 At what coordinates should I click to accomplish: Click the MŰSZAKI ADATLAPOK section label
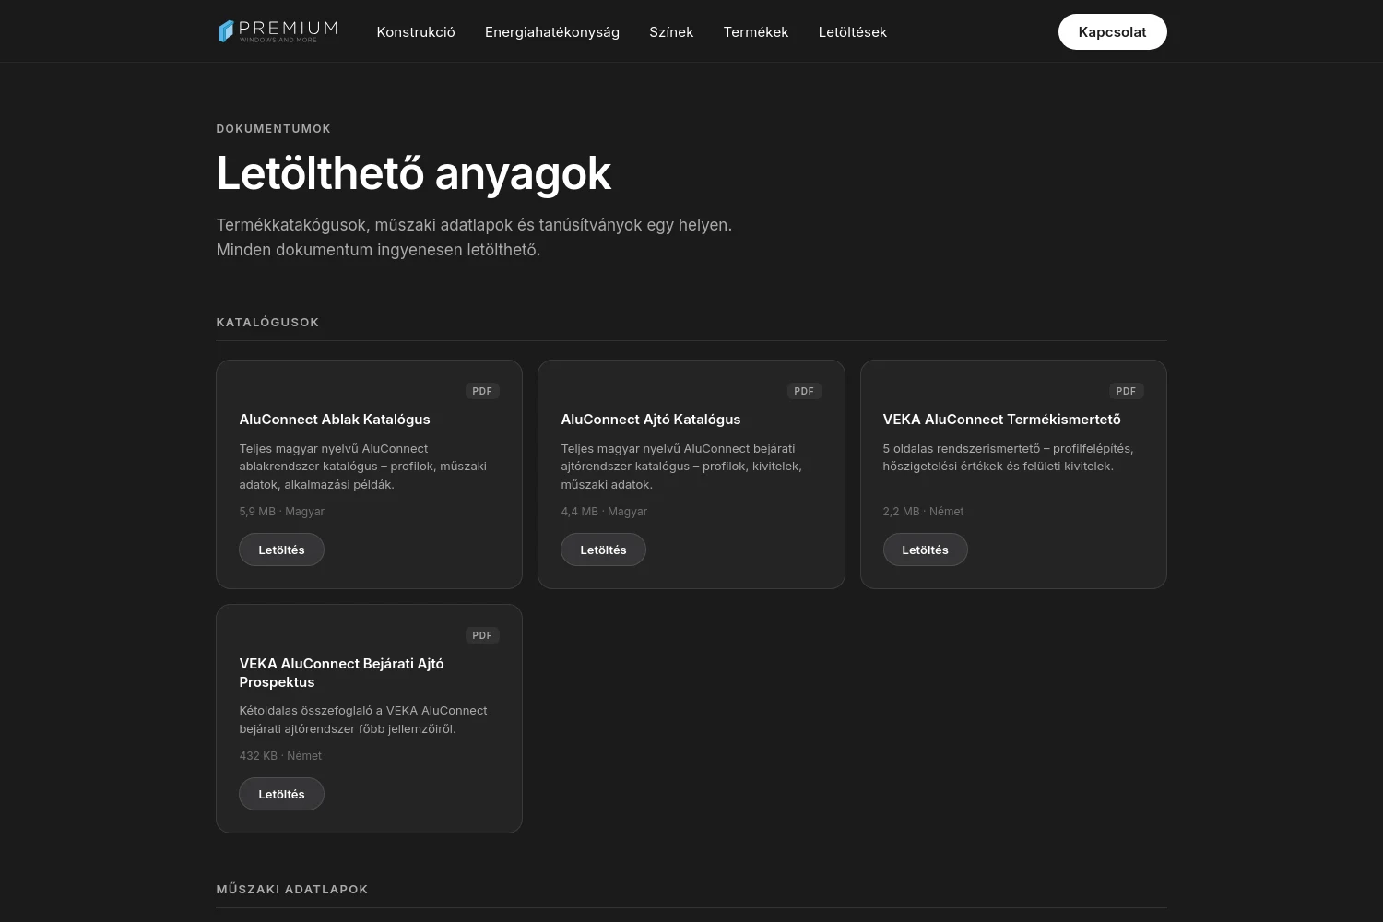[x=292, y=890]
